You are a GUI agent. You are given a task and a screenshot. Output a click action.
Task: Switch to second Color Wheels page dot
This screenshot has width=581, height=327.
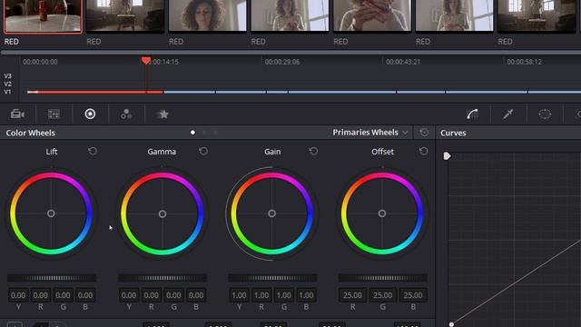coord(204,133)
